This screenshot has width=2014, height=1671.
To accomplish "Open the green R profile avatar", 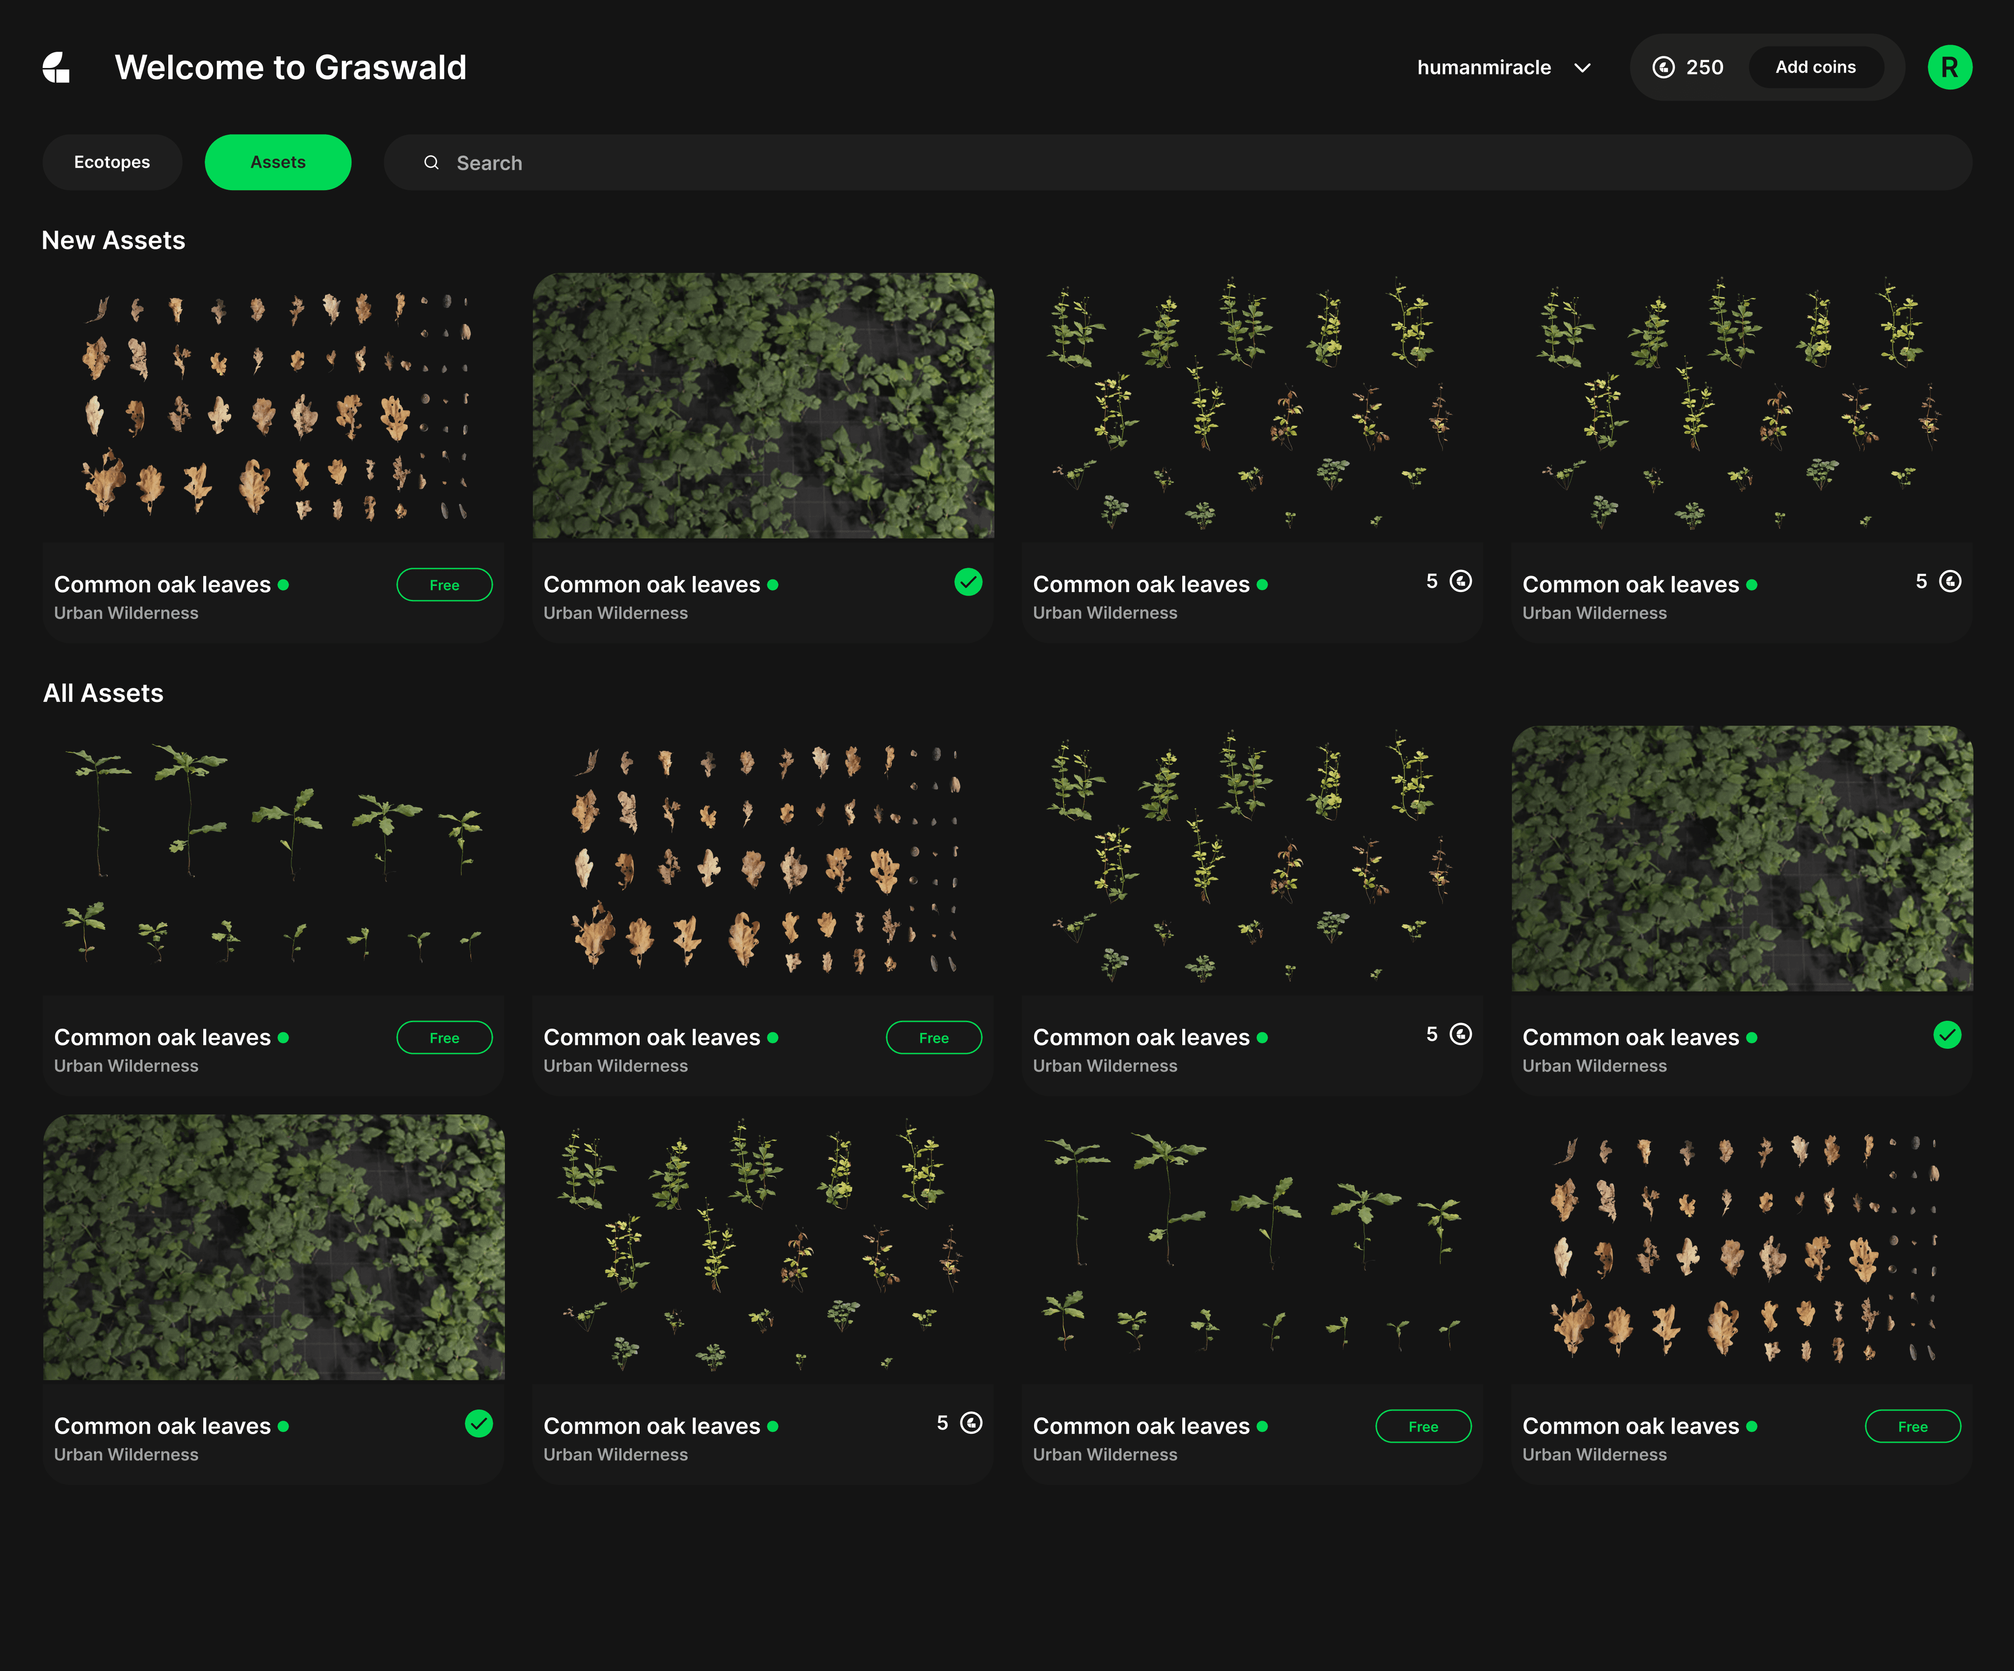I will pos(1949,67).
